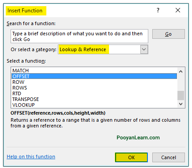Click the function list scroll up arrow
The height and width of the screenshot is (168, 192).
click(181, 71)
